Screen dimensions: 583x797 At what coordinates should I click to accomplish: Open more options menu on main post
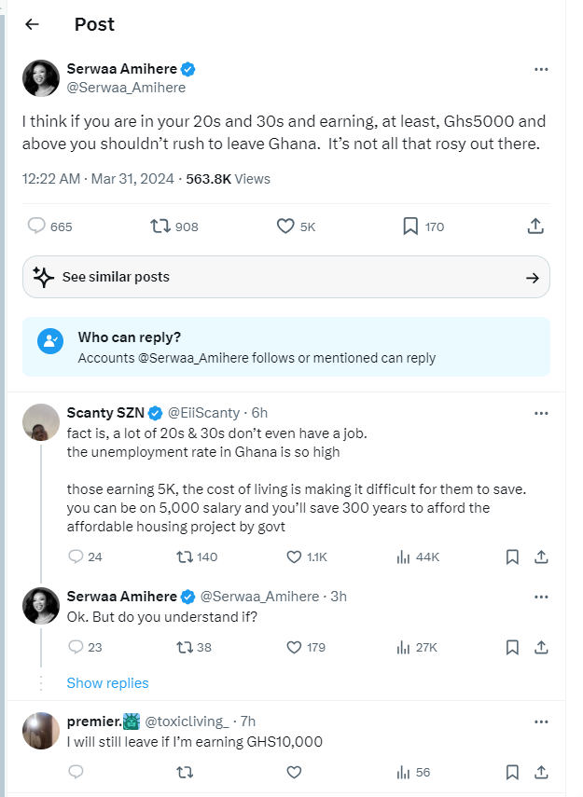541,69
